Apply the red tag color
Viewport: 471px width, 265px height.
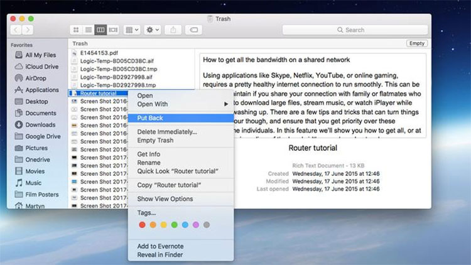143,225
